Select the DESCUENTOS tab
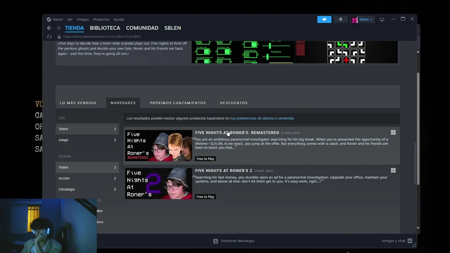450x253 pixels. click(x=234, y=103)
